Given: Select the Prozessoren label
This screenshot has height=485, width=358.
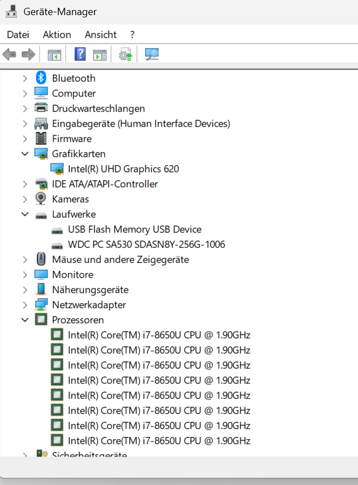Looking at the screenshot, I should pyautogui.click(x=78, y=320).
